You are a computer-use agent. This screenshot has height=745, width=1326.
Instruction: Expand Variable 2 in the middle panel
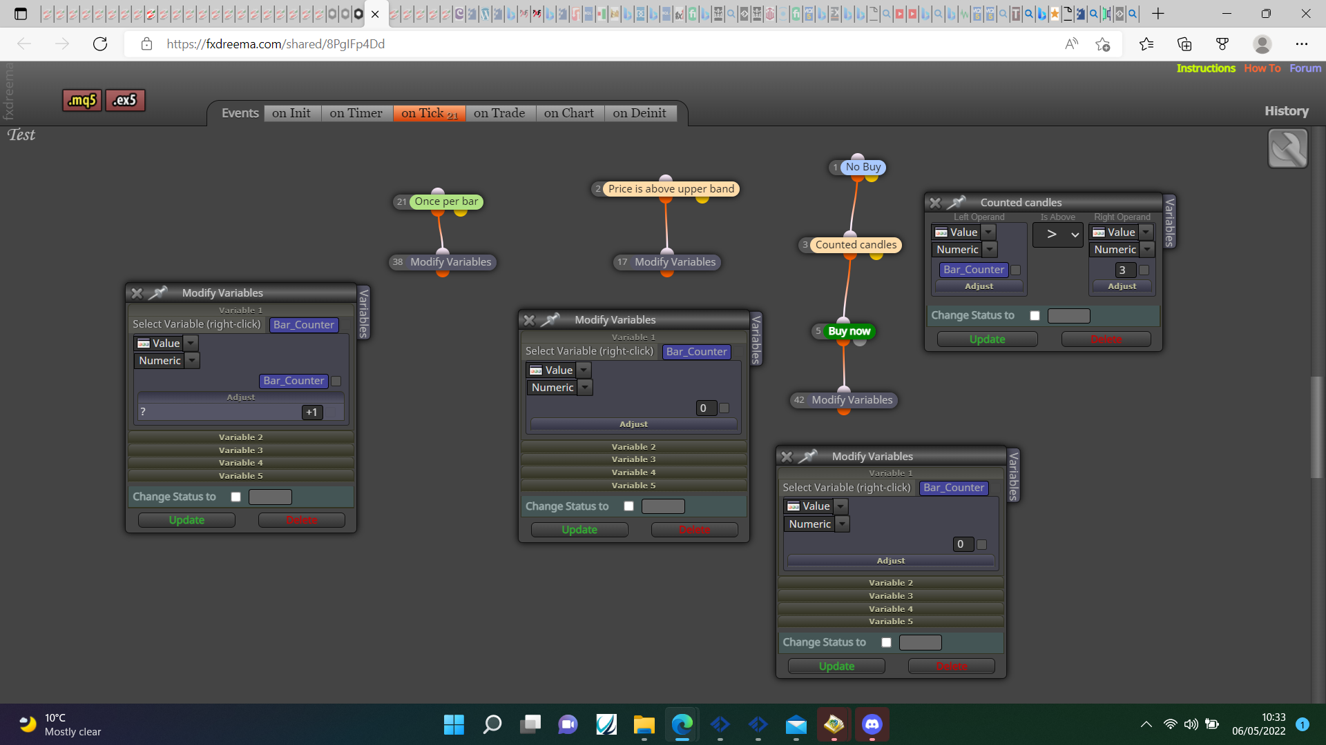tap(633, 447)
